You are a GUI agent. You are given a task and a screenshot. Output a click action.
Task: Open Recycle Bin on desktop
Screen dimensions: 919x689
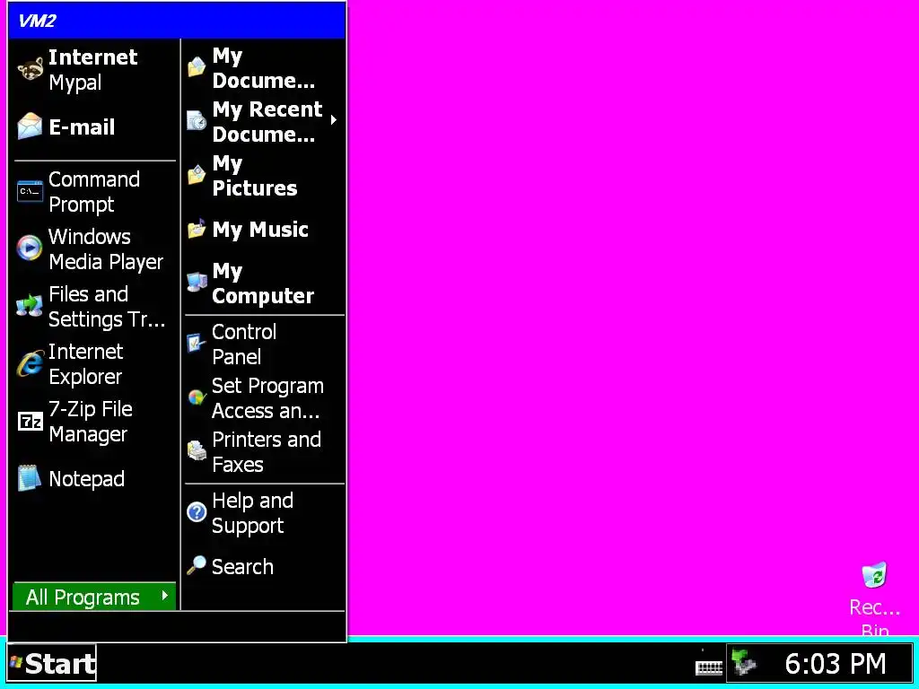pos(874,575)
